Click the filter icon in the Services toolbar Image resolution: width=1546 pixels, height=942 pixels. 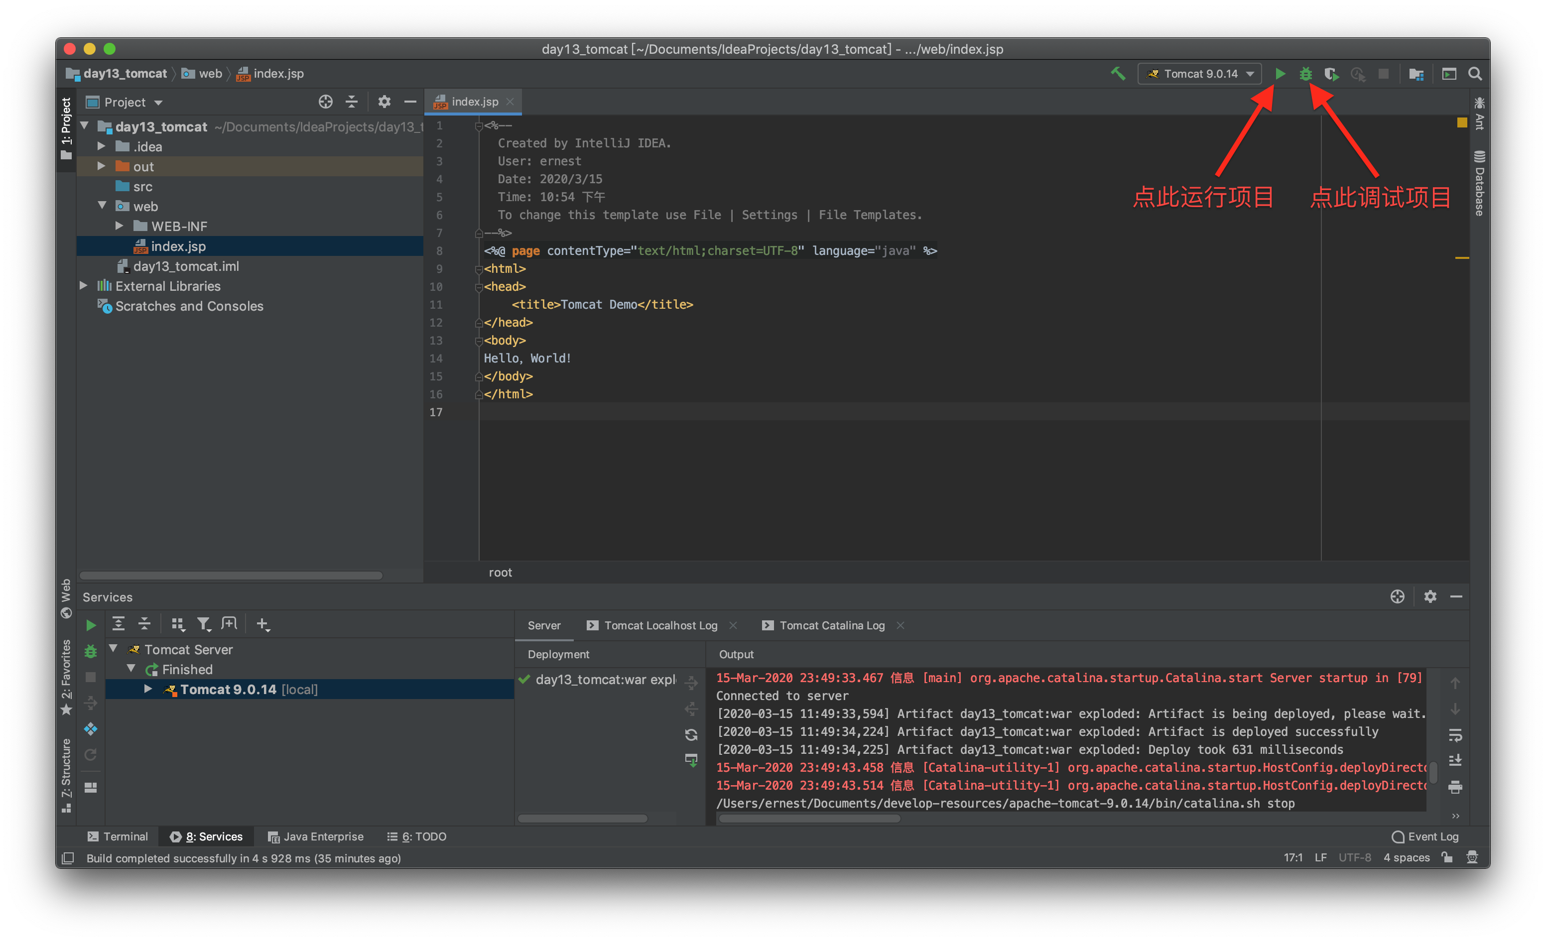203,624
